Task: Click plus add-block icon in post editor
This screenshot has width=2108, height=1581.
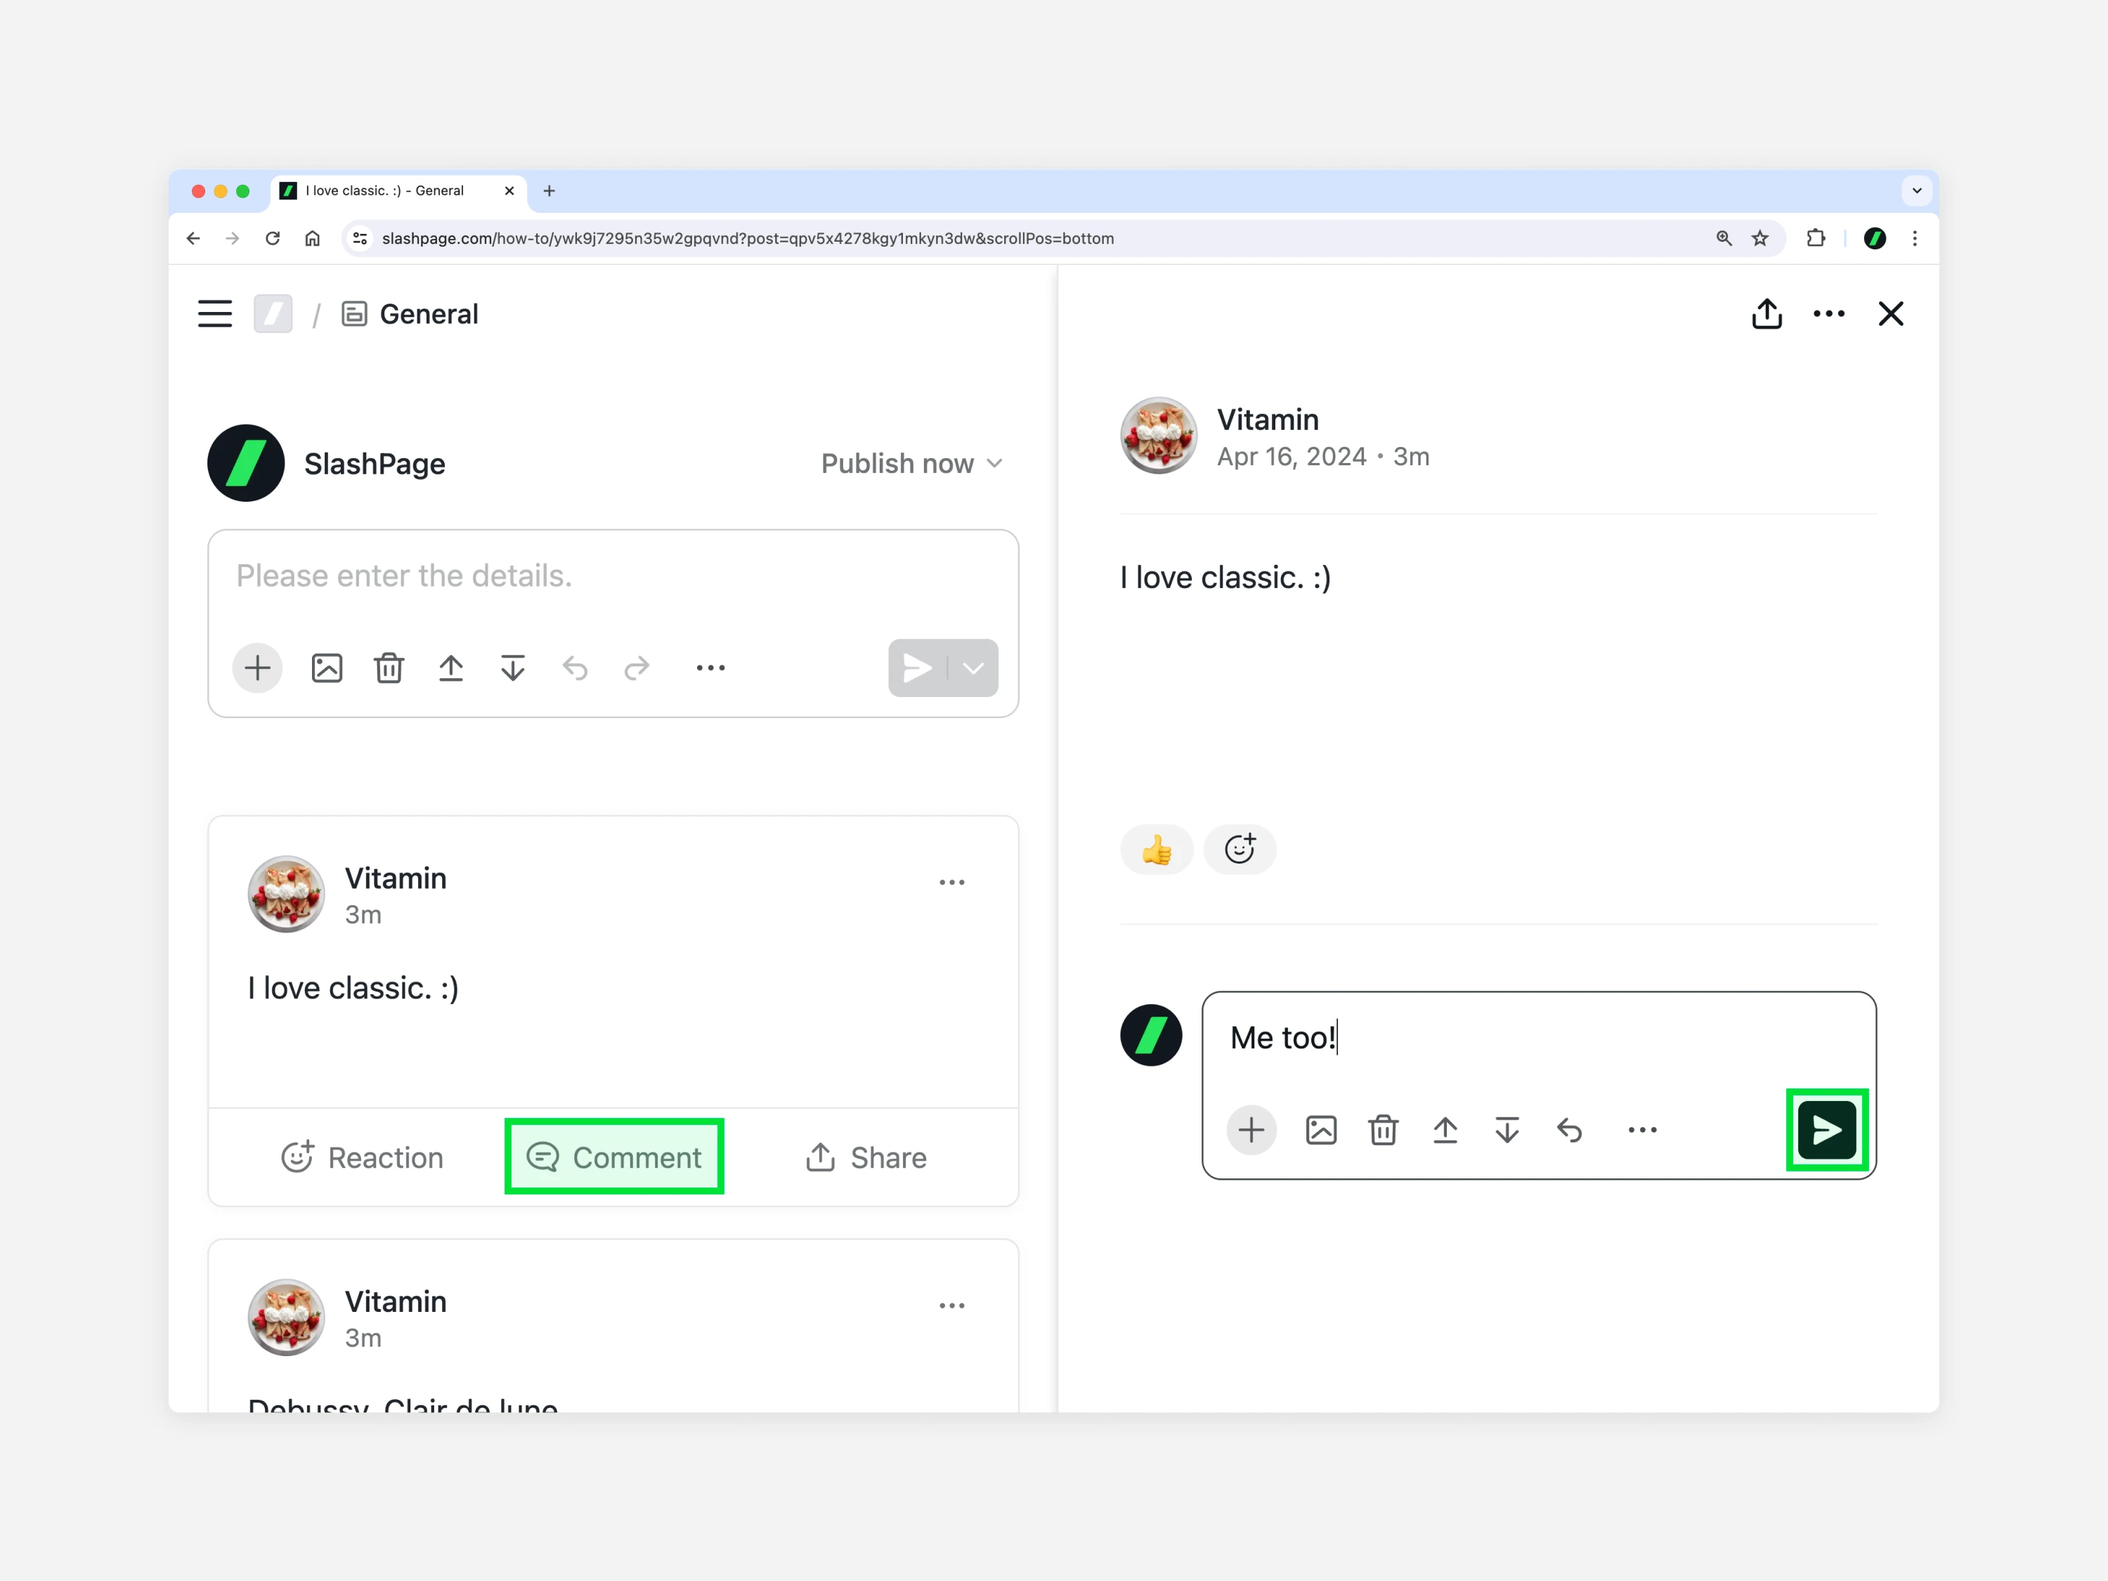Action: [x=257, y=668]
